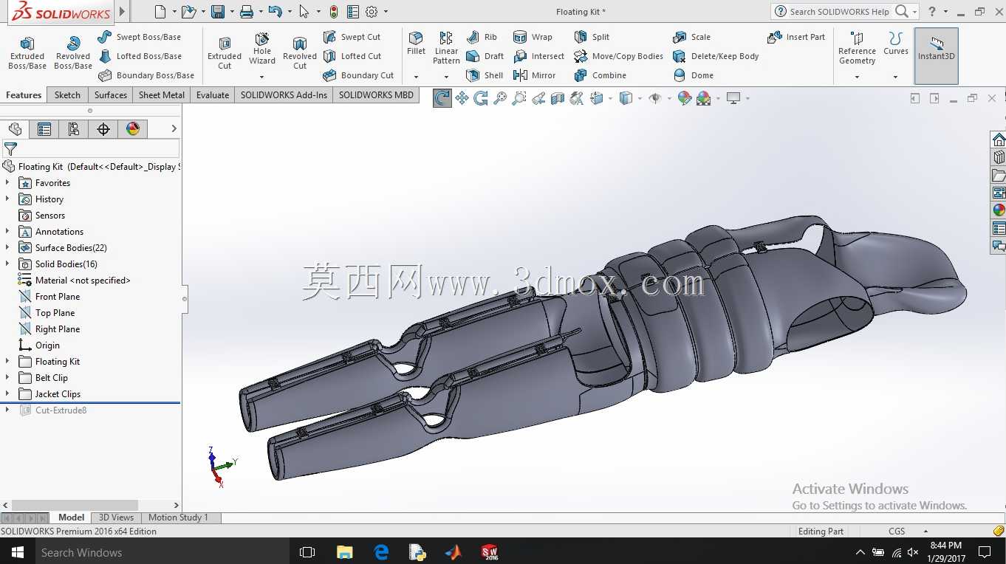Image resolution: width=1006 pixels, height=564 pixels.
Task: Select the Front Plane tree item
Action: tap(49, 297)
